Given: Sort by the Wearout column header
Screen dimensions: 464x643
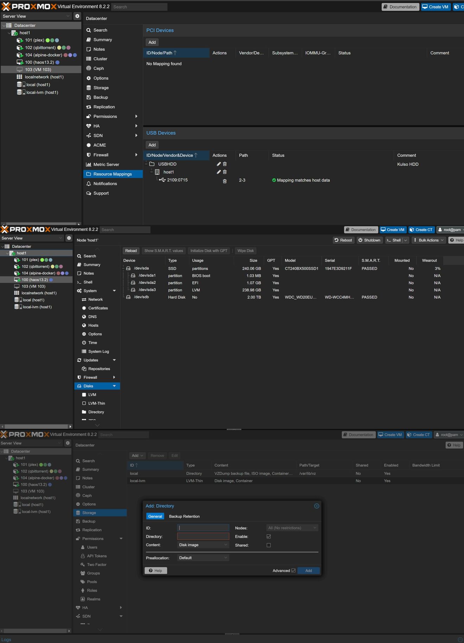Looking at the screenshot, I should pos(429,261).
